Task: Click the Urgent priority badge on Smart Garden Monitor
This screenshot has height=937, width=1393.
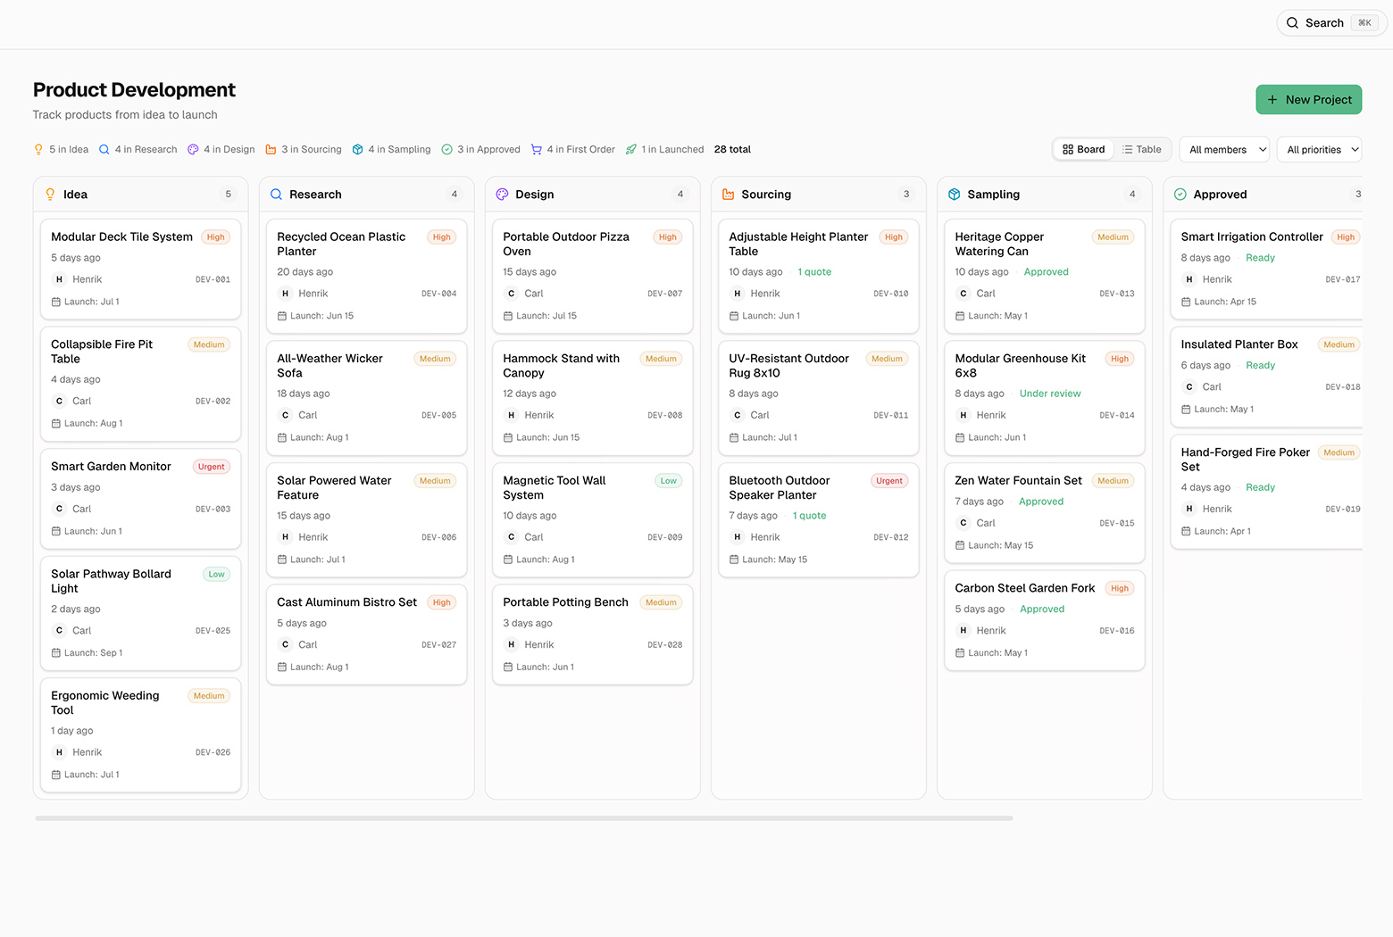Action: coord(211,466)
